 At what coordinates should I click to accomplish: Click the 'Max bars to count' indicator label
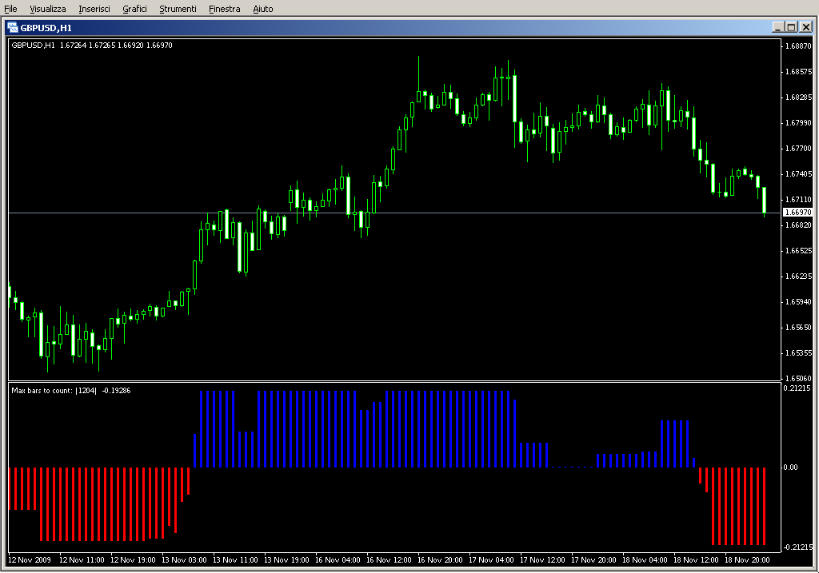point(71,390)
